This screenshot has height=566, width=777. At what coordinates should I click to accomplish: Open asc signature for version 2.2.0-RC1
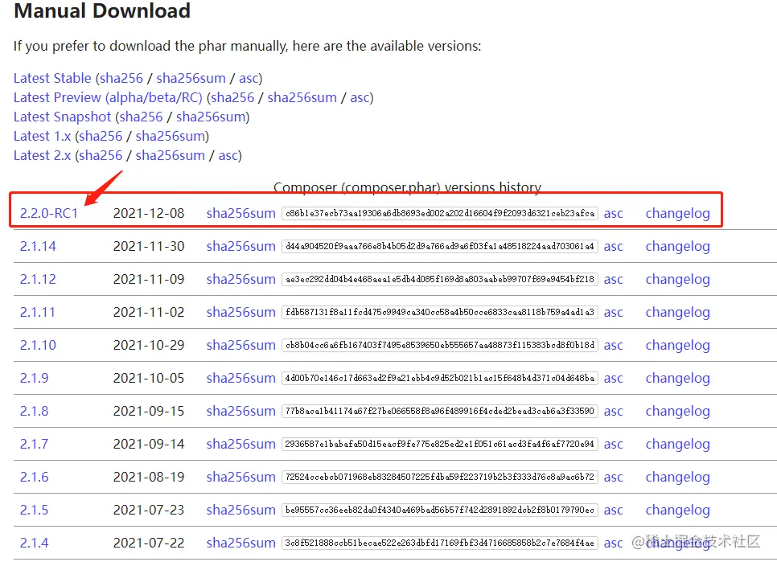pyautogui.click(x=614, y=213)
